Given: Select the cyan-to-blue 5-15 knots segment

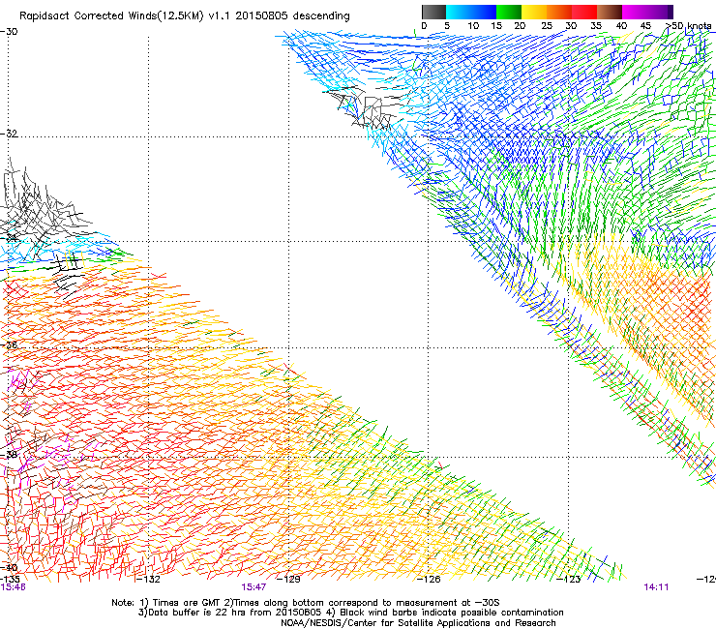Looking at the screenshot, I should click(471, 12).
